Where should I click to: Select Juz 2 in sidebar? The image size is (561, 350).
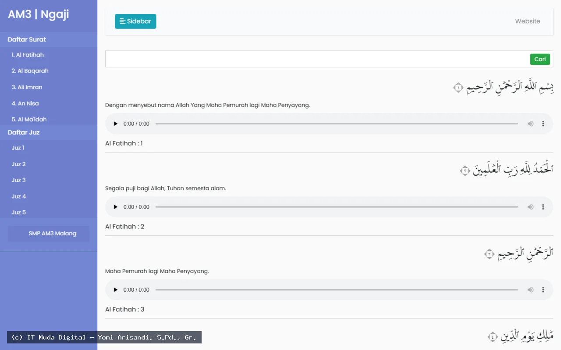[18, 164]
